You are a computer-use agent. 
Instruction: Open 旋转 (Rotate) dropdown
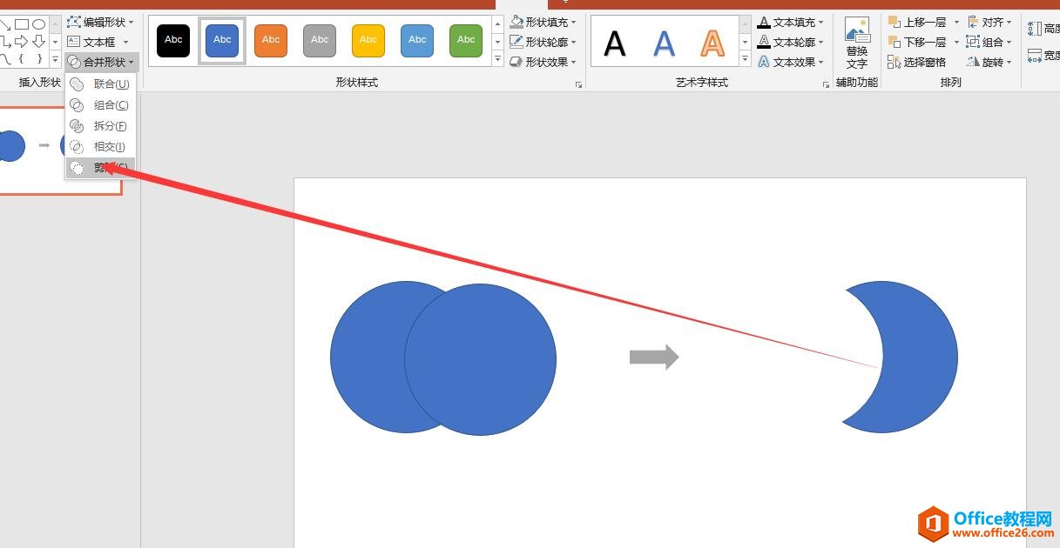click(x=989, y=62)
